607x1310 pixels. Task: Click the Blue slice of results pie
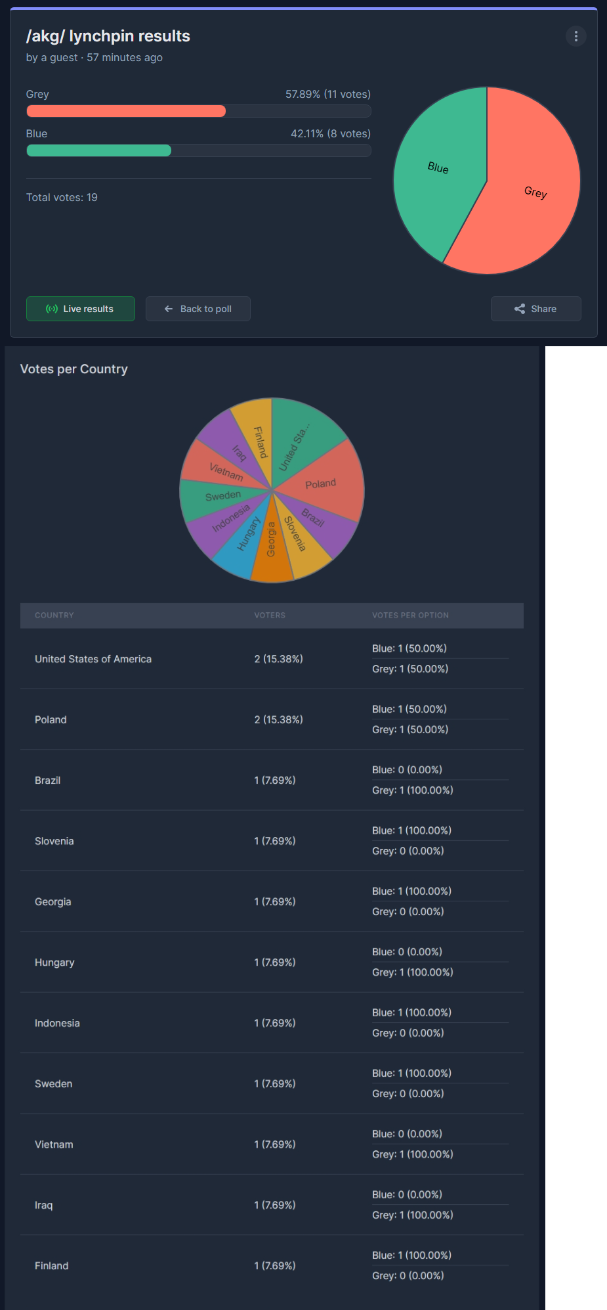tap(438, 168)
